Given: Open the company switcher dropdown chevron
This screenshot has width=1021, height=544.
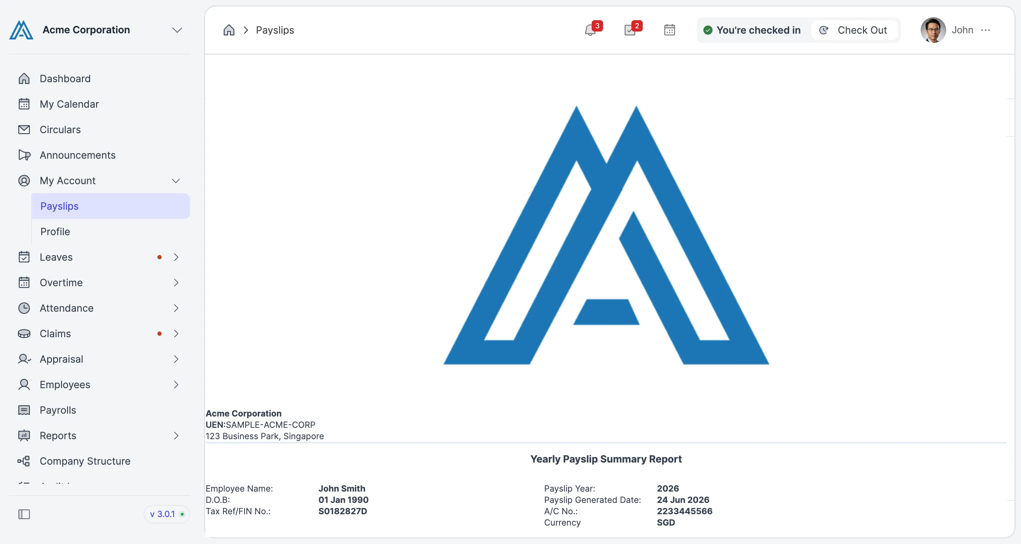Looking at the screenshot, I should [x=177, y=30].
